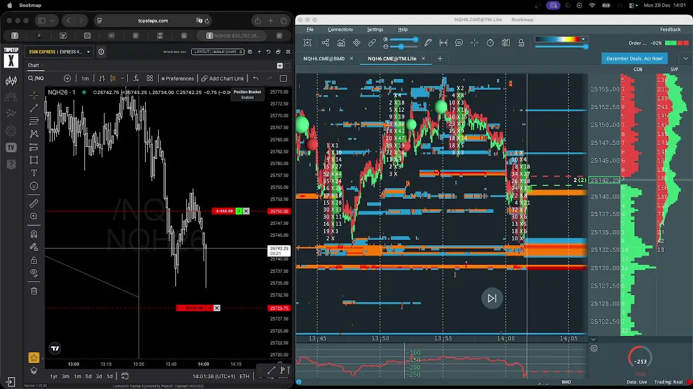Select the ruler measure tool
Image resolution: width=693 pixels, height=389 pixels.
pyautogui.click(x=34, y=203)
